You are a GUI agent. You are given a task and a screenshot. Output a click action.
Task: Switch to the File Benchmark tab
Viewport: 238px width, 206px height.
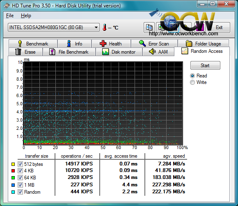point(69,52)
